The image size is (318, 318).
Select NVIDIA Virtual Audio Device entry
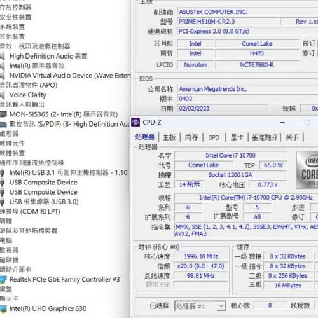pyautogui.click(x=70, y=76)
